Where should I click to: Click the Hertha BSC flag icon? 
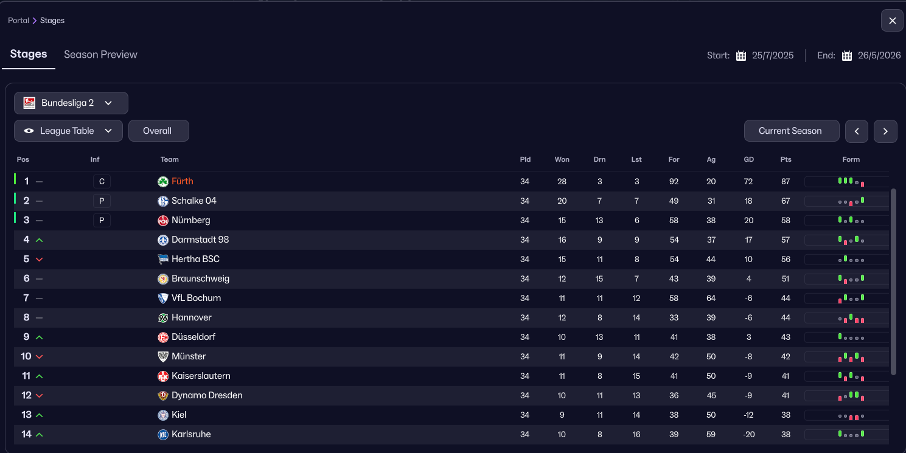coord(163,259)
